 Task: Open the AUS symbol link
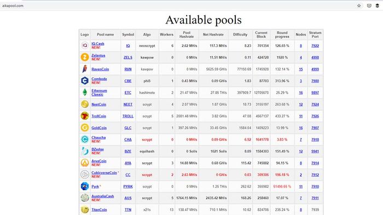click(x=128, y=198)
